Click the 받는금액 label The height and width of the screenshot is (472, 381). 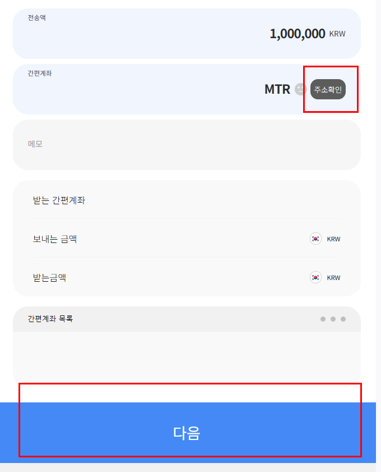pyautogui.click(x=49, y=278)
